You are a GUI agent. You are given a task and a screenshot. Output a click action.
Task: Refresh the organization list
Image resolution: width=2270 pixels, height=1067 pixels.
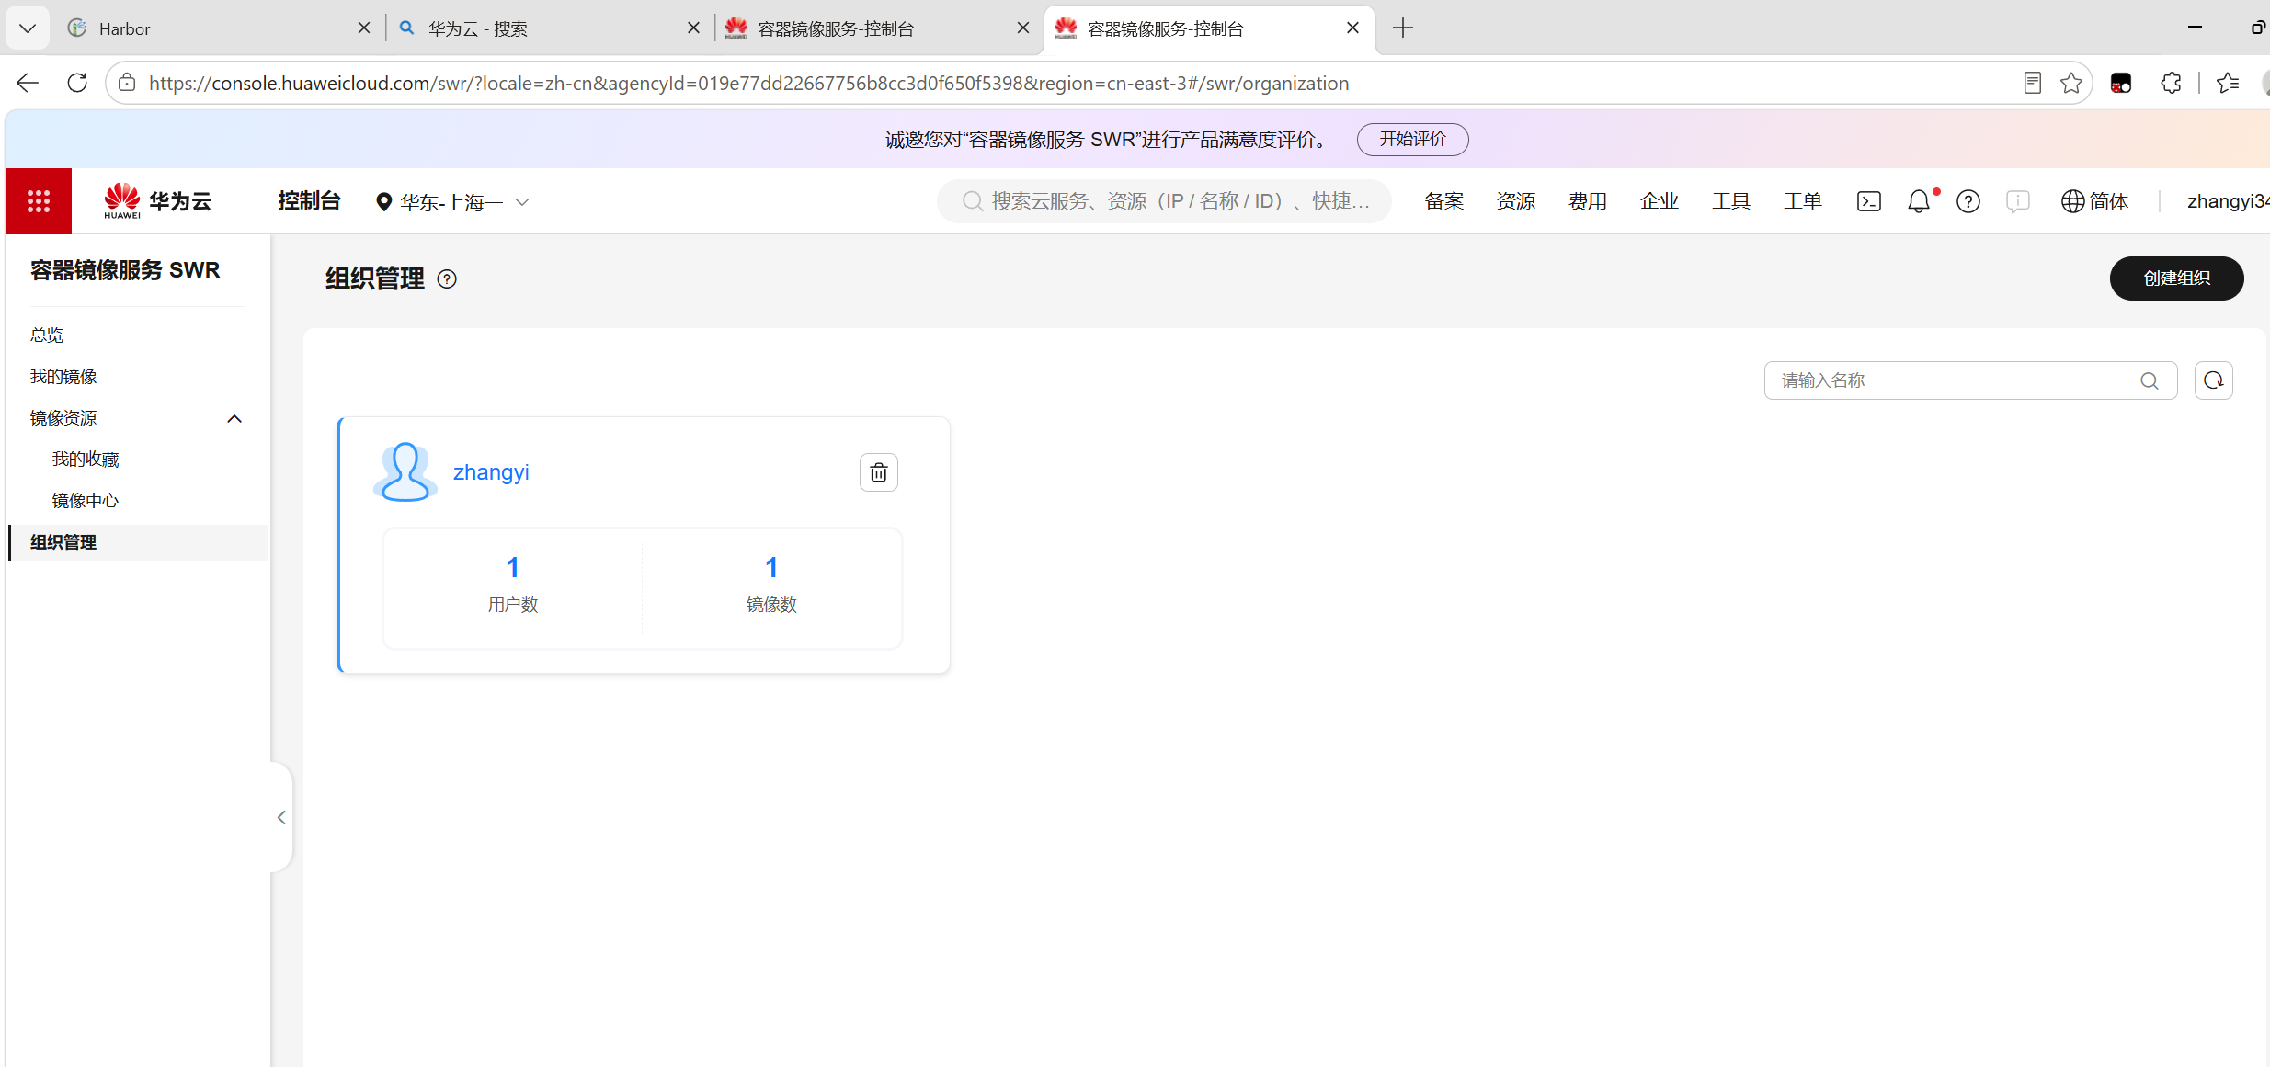[x=2214, y=380]
